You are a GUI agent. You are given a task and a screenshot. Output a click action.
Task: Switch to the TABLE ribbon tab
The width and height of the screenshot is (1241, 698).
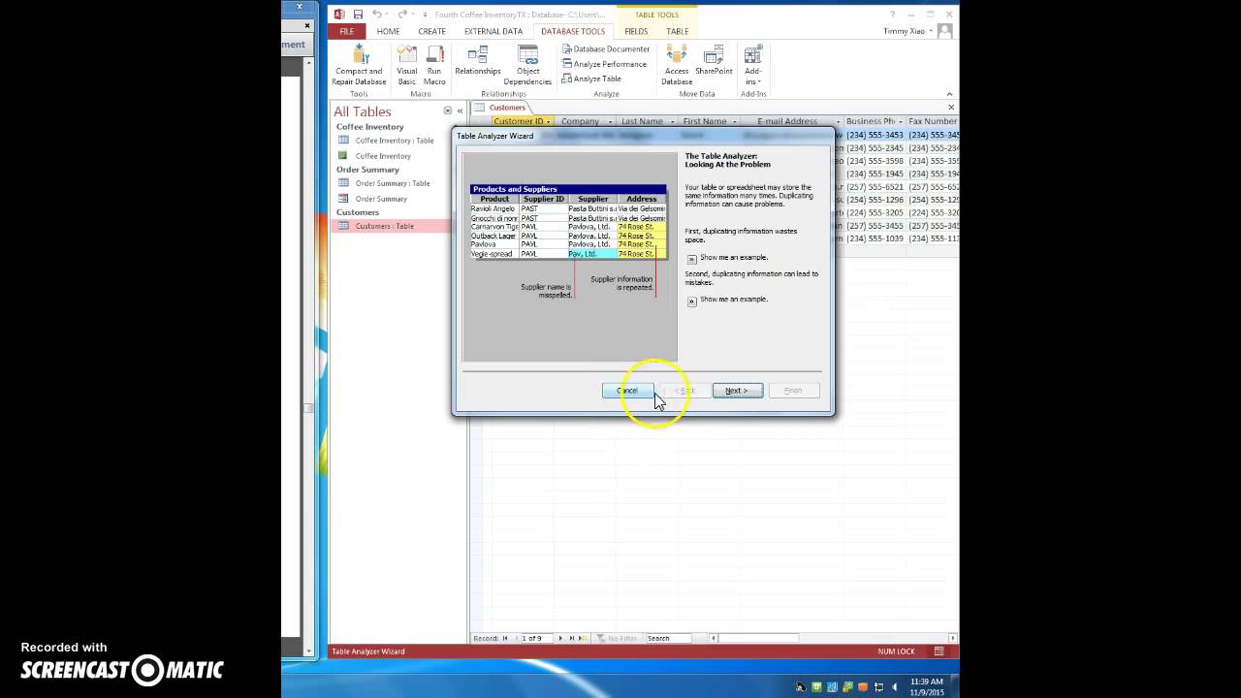pyautogui.click(x=678, y=31)
